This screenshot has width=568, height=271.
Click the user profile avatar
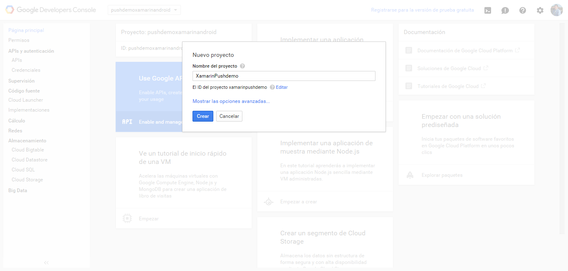[556, 10]
